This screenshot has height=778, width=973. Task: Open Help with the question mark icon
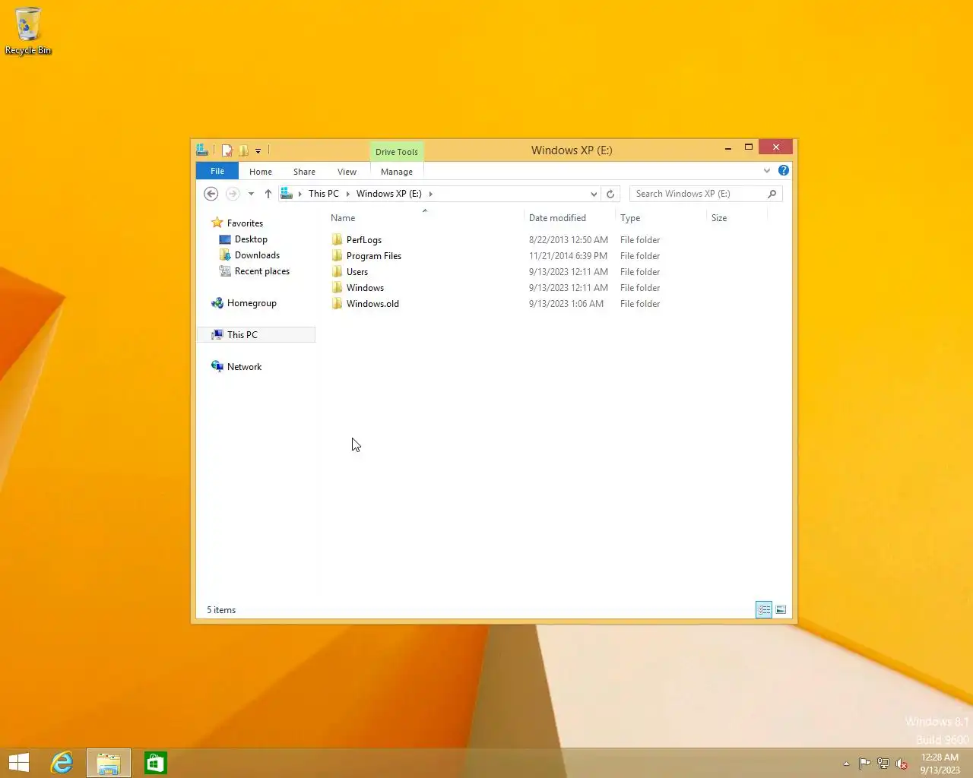[784, 170]
